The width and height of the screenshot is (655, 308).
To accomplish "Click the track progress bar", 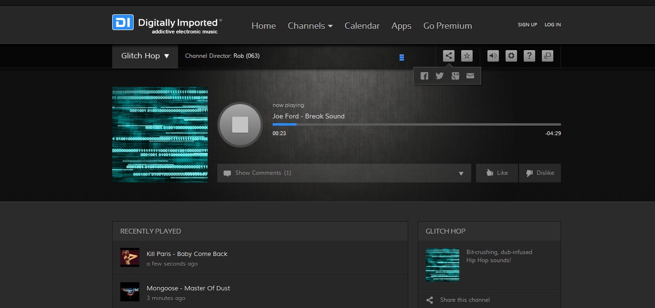I will tap(417, 125).
